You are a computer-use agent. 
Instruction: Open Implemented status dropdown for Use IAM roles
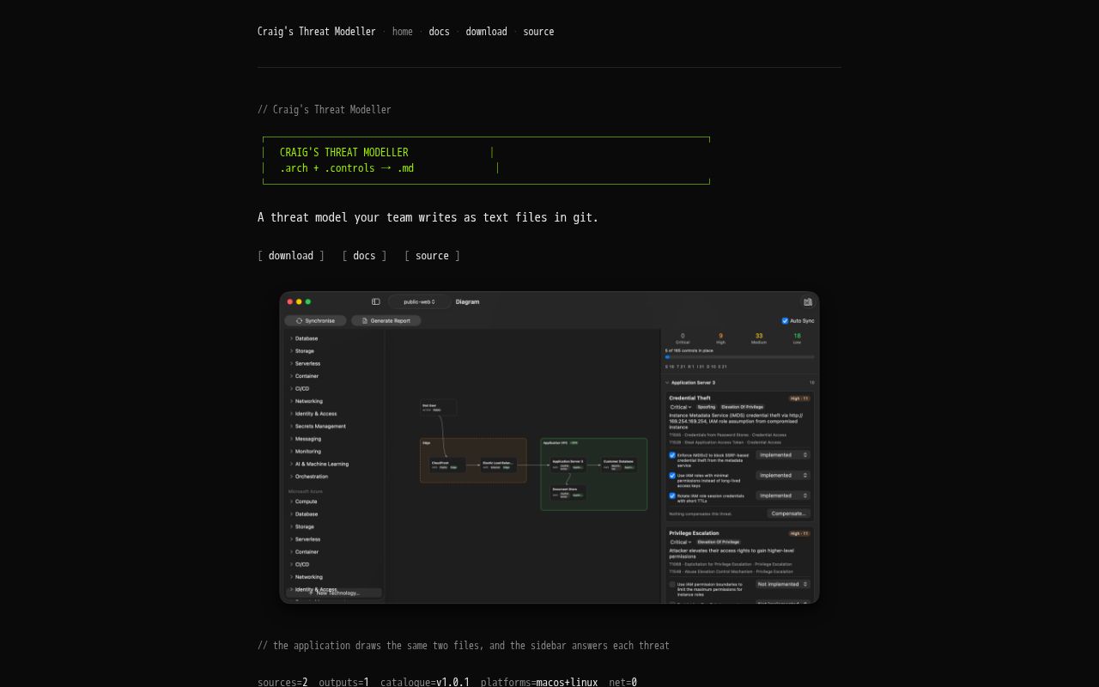pos(783,475)
